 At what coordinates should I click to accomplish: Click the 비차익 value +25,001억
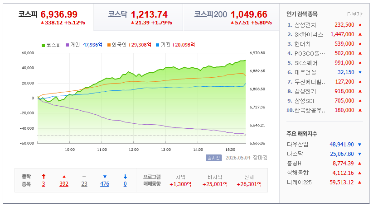point(215,184)
